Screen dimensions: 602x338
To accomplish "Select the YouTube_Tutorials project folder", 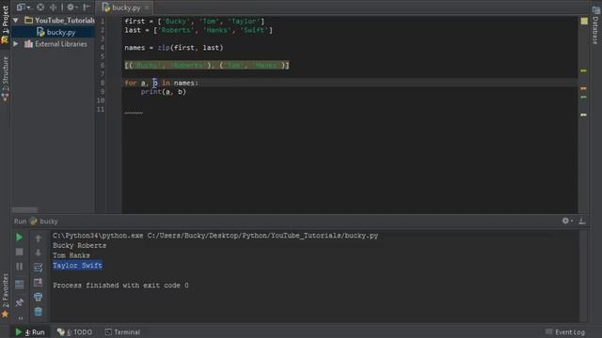I will pos(60,20).
